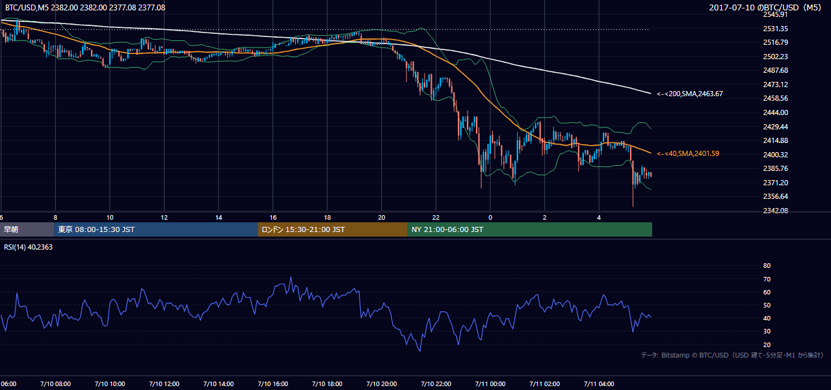Click hour label 22 on price chart axis
831x390 pixels.
[436, 217]
